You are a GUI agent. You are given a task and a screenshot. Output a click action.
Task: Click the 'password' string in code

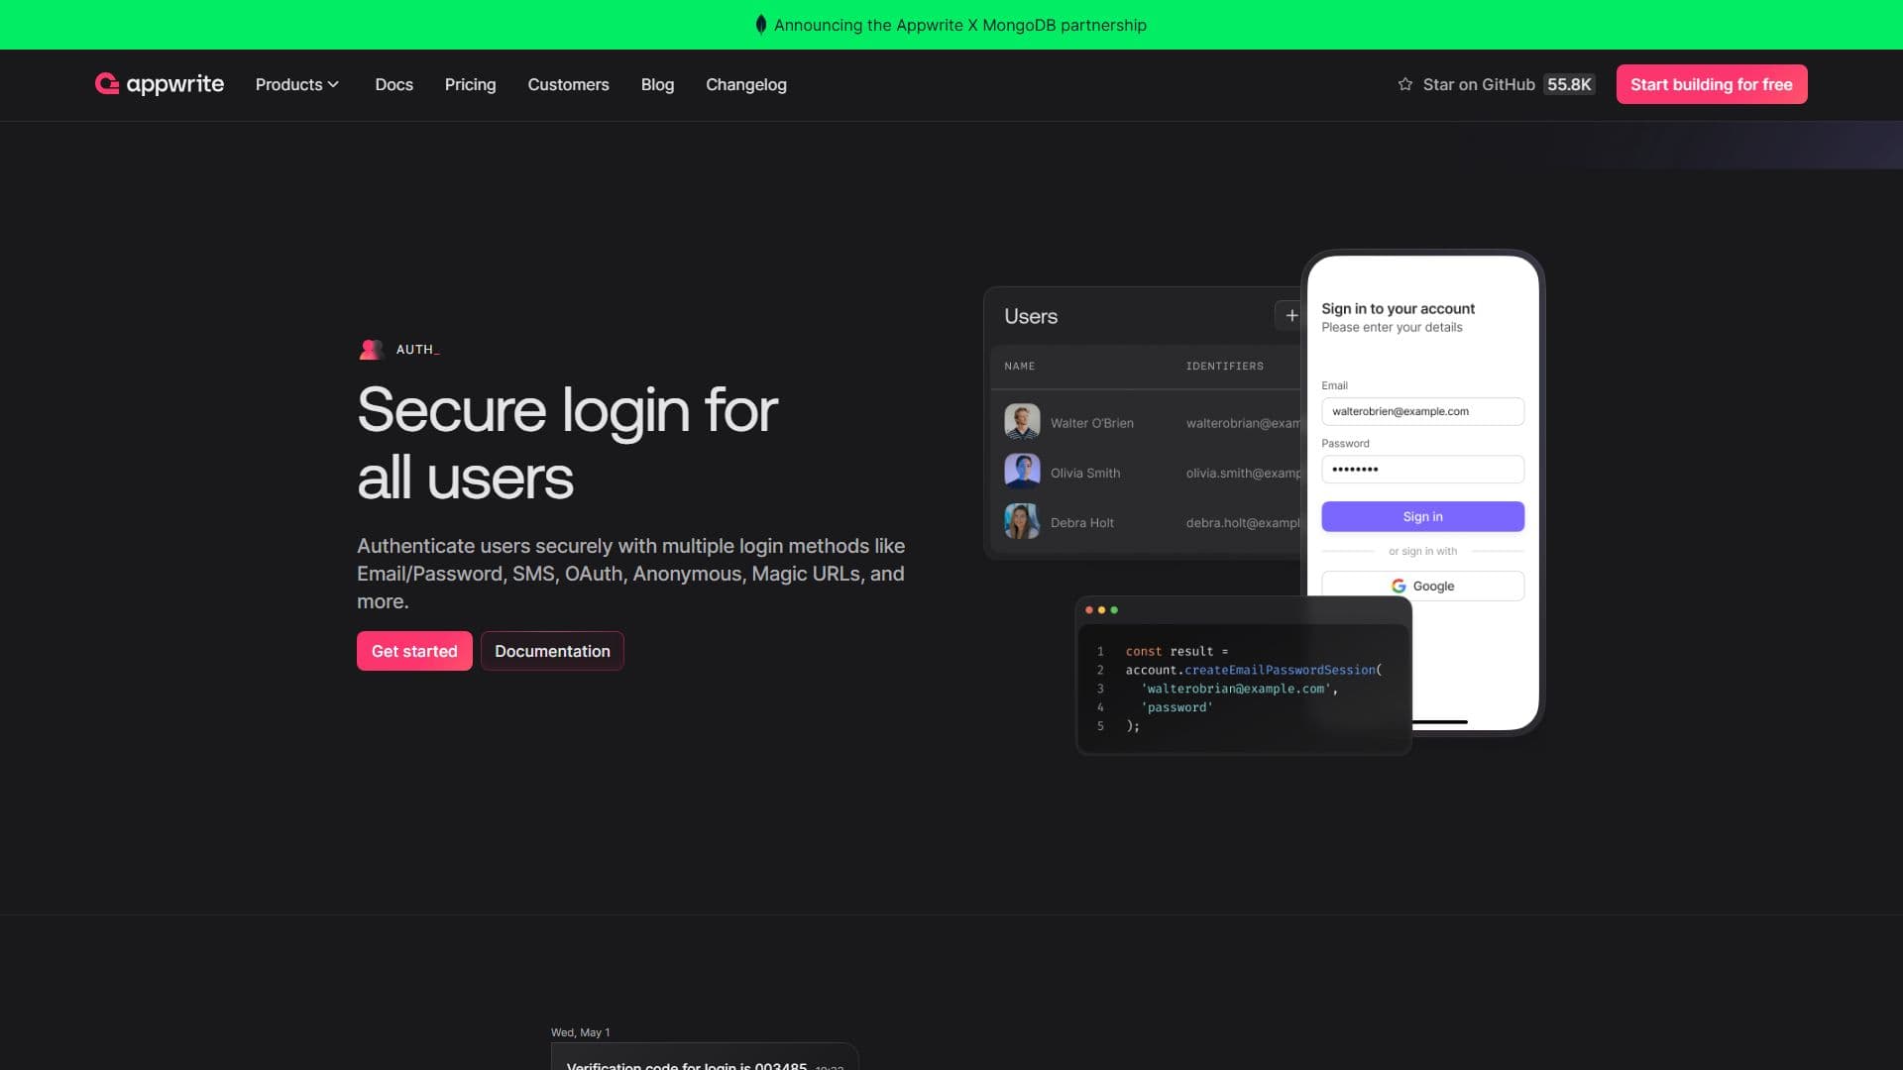[x=1176, y=707]
